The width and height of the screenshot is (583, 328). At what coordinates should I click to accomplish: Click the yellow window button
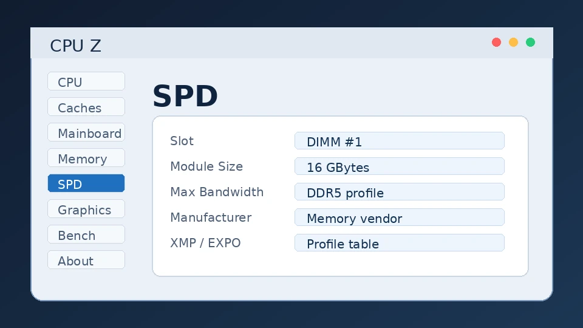pos(514,43)
